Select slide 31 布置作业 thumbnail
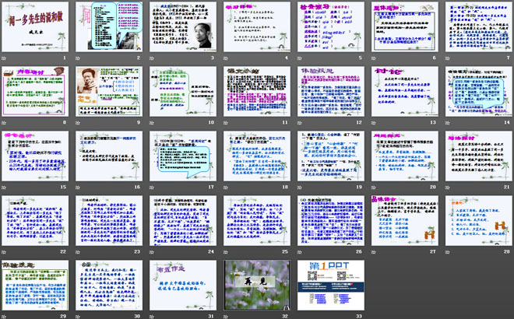514x319 pixels. [x=183, y=285]
